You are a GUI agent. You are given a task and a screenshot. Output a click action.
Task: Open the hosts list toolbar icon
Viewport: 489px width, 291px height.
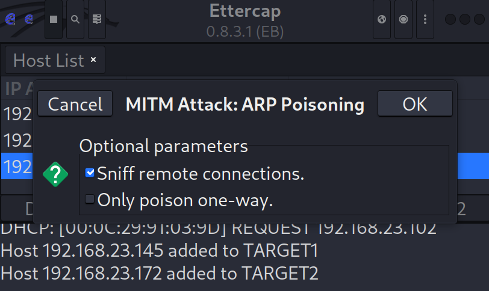(97, 19)
